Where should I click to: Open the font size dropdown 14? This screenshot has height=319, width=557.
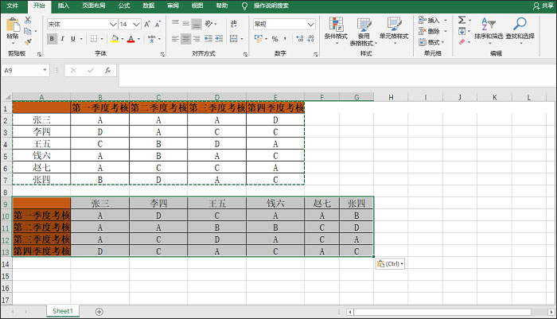[136, 24]
